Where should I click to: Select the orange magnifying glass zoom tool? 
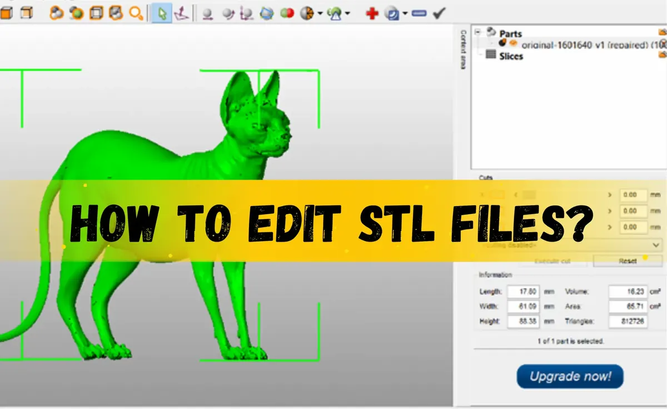(136, 13)
